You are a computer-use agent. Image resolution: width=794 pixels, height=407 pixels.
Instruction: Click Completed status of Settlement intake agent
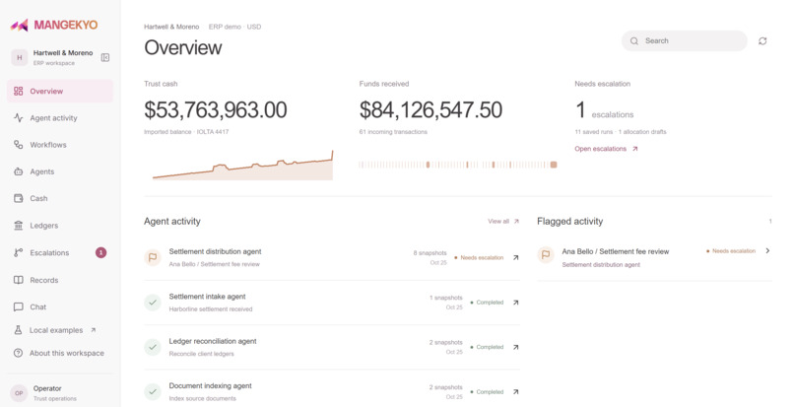487,303
